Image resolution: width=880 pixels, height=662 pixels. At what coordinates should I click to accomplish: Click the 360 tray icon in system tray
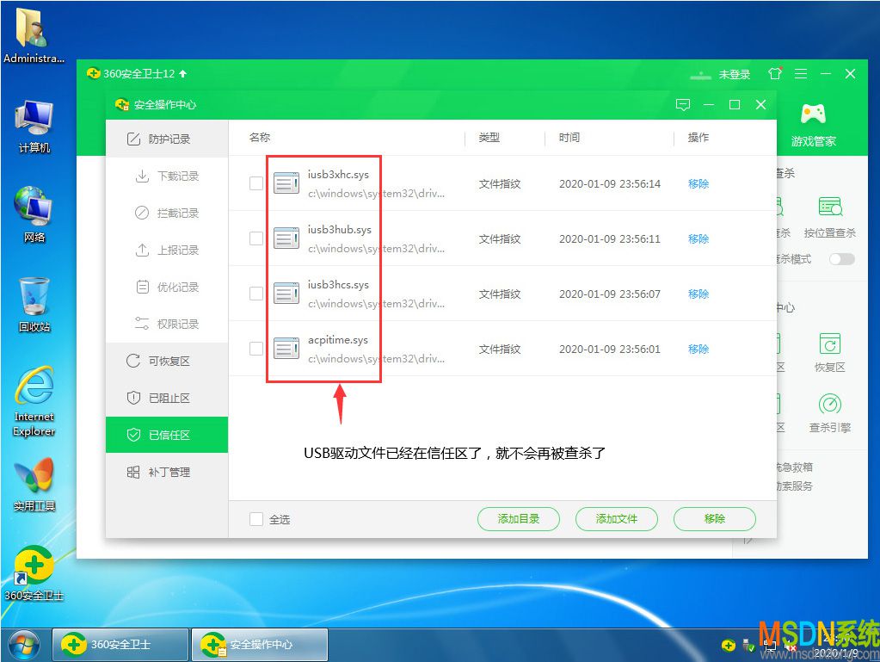pos(729,646)
